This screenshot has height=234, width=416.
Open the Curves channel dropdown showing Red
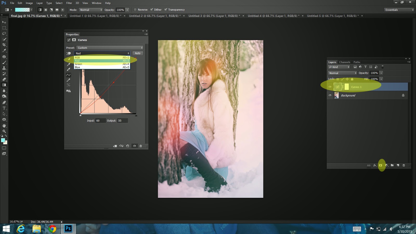[102, 53]
